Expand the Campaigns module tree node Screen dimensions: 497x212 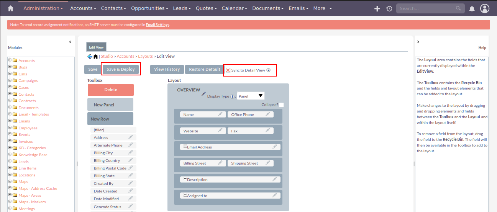[x=10, y=80]
